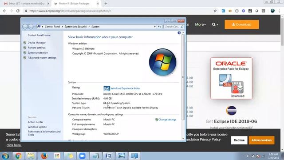Click the shield icon beside Remote settings
Screen dimensions: 284x160
[25, 48]
